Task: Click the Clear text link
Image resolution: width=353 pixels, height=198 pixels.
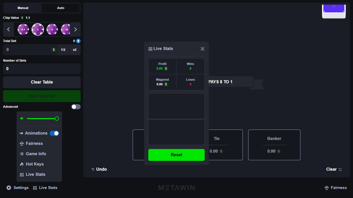Action: point(331,169)
